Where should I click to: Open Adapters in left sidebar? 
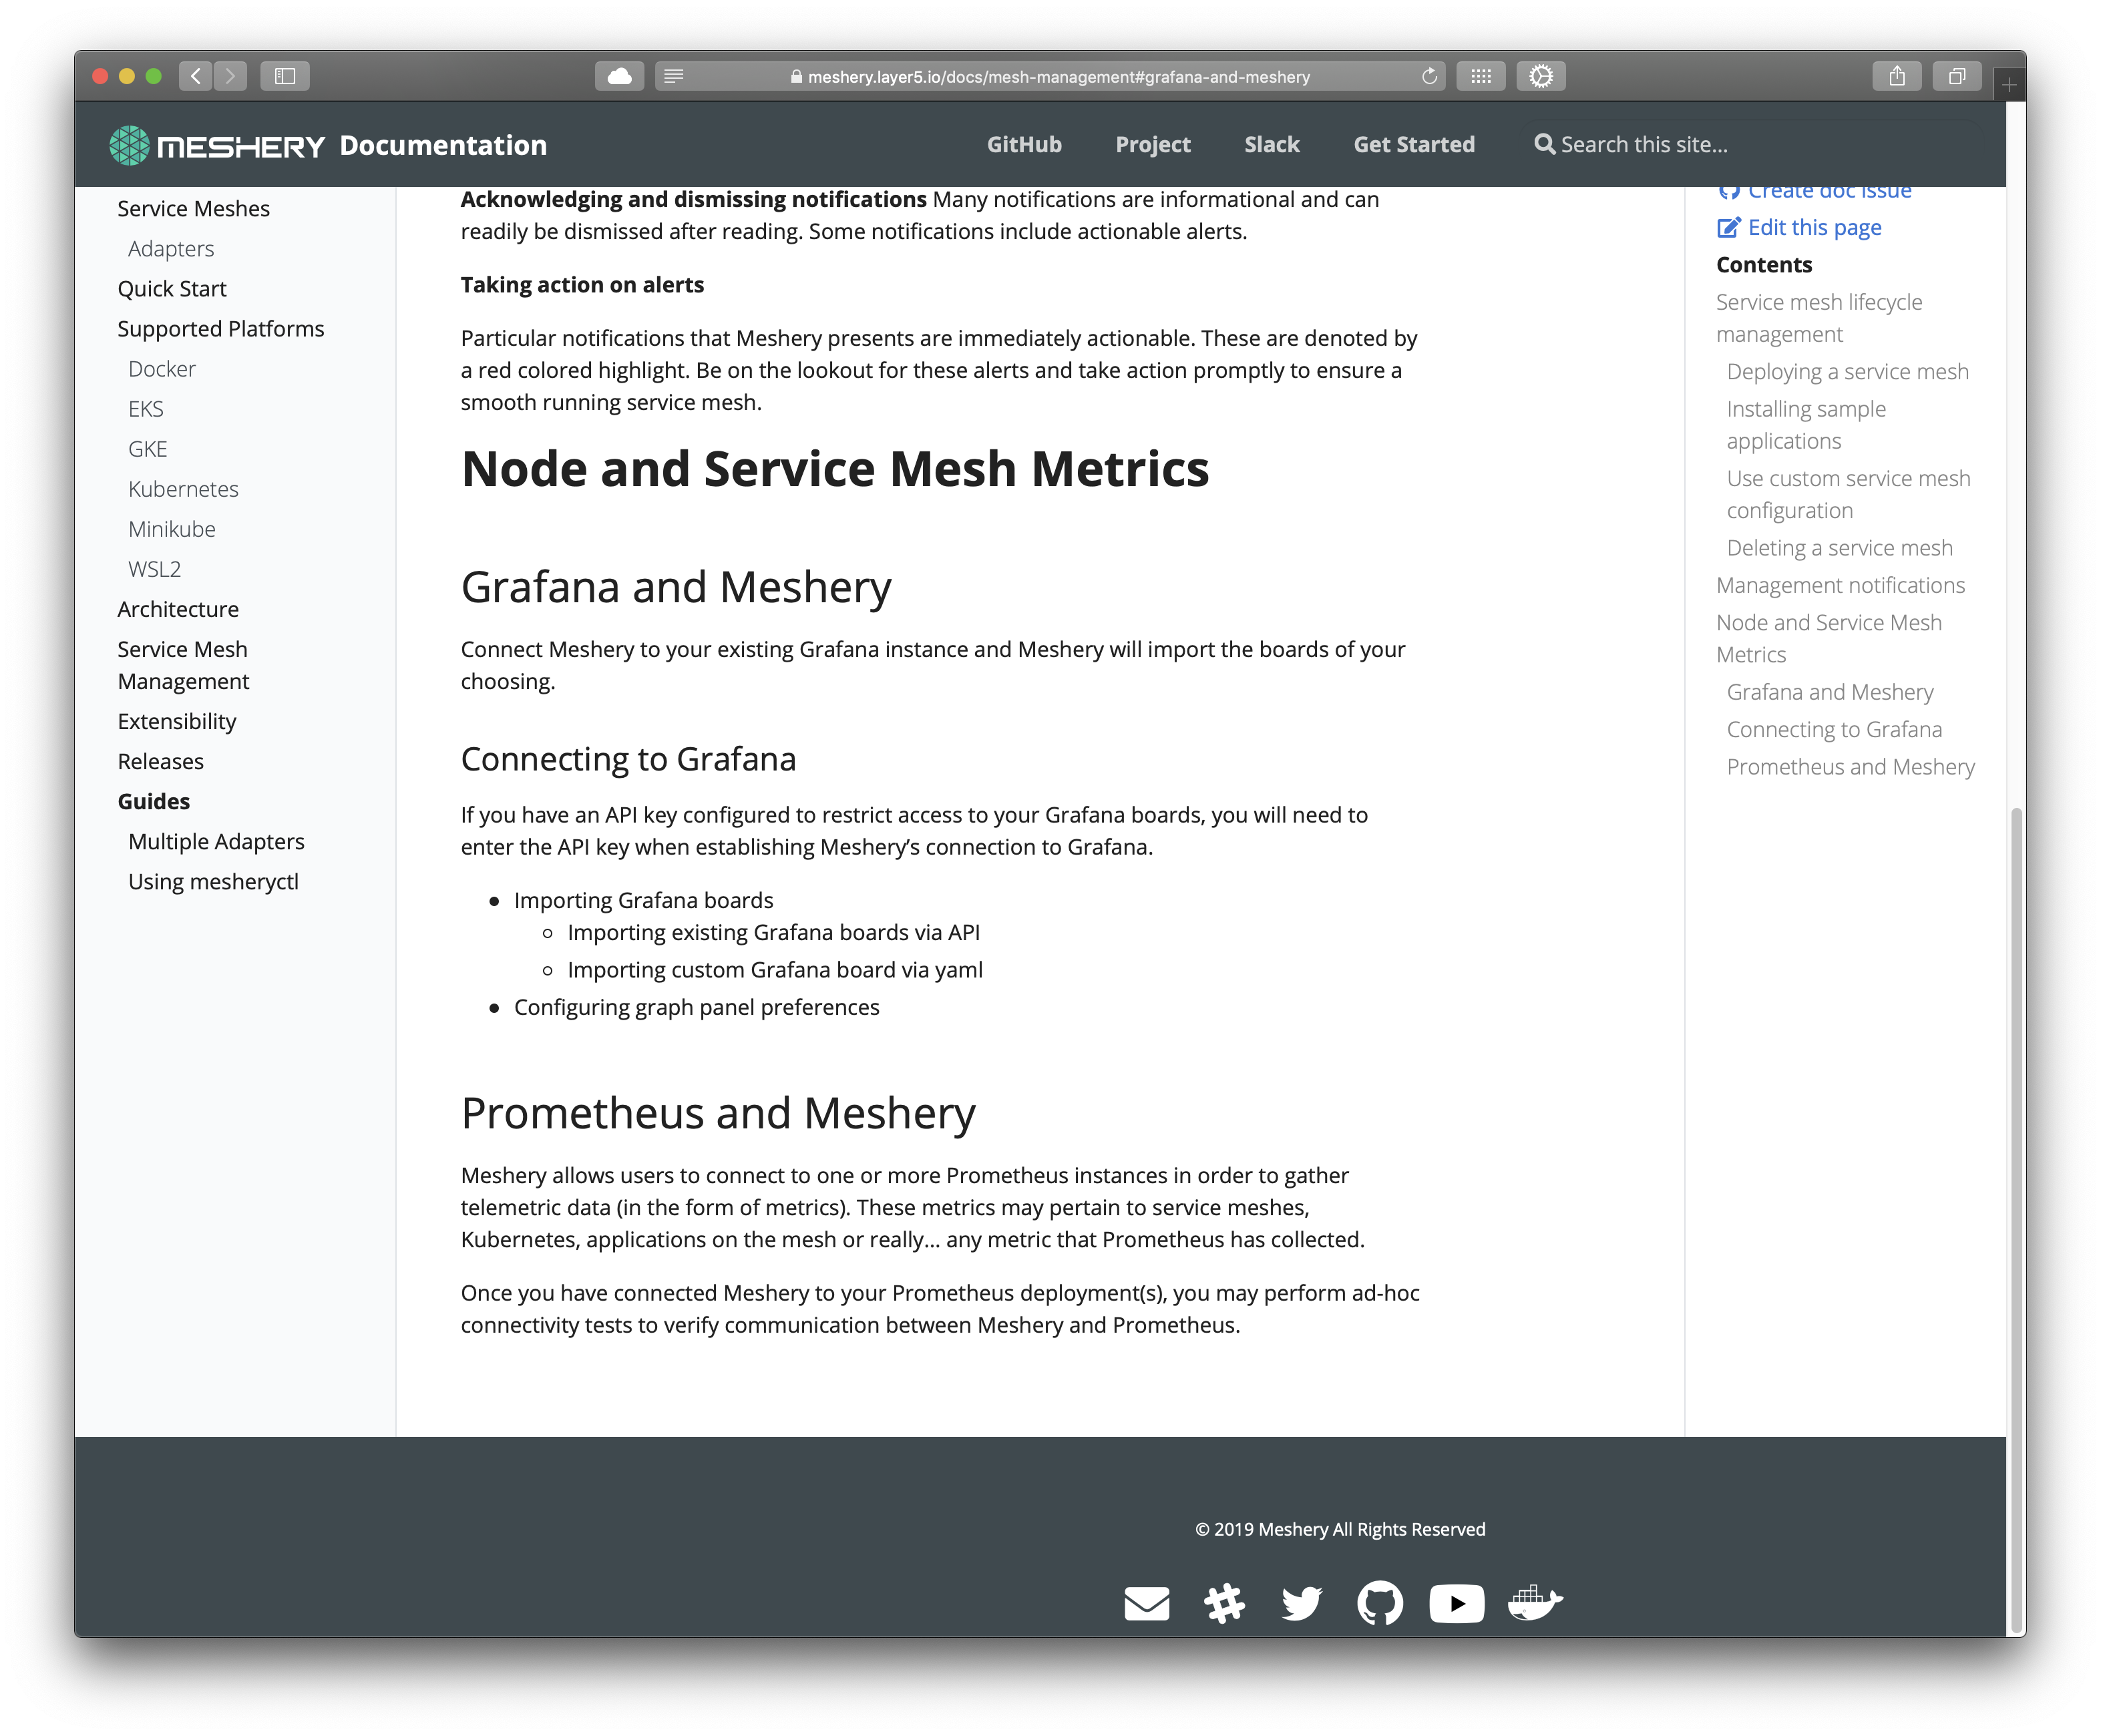171,248
